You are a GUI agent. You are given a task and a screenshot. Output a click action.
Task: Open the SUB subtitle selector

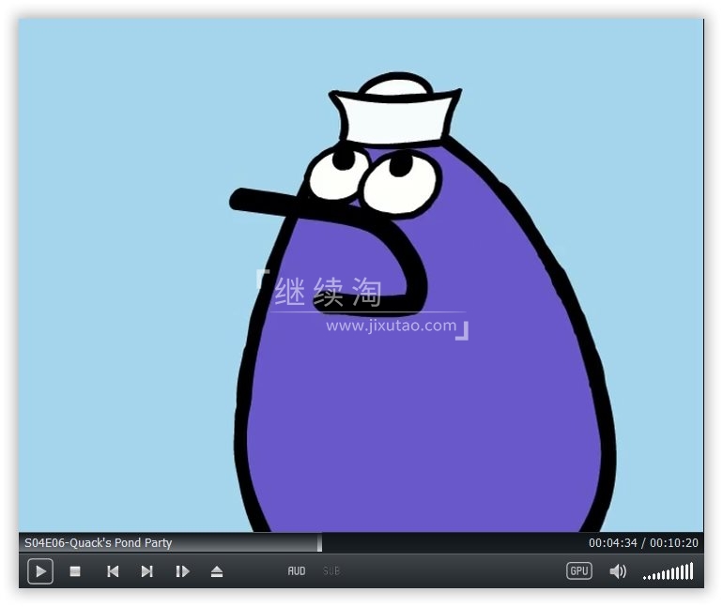coord(331,571)
